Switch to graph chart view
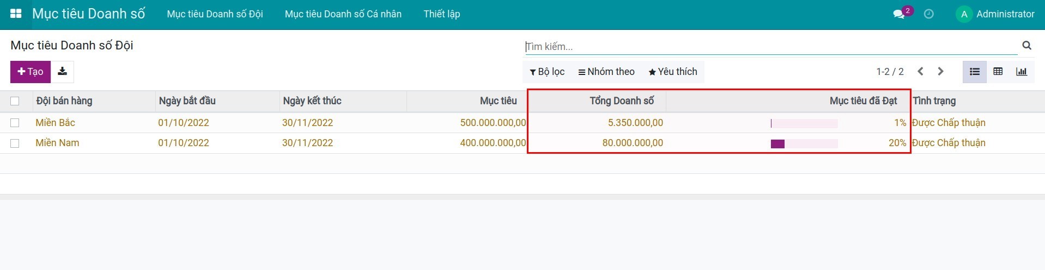1045x270 pixels. [x=1022, y=72]
